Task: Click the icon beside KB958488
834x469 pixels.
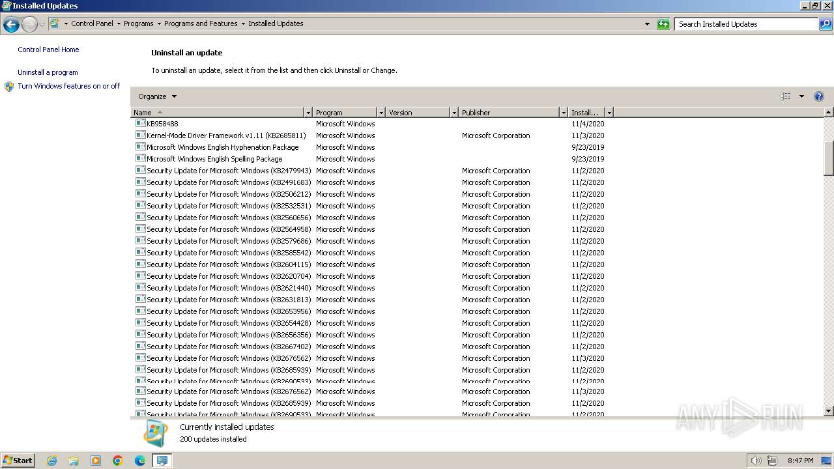Action: coord(140,123)
